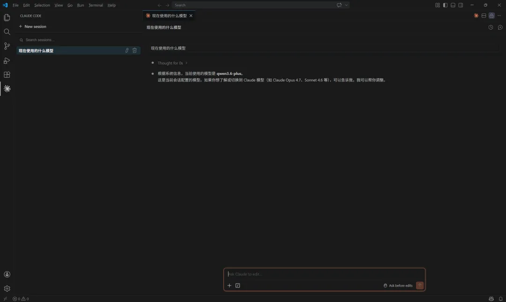Go back with the left arrow
This screenshot has width=506, height=302.
159,5
